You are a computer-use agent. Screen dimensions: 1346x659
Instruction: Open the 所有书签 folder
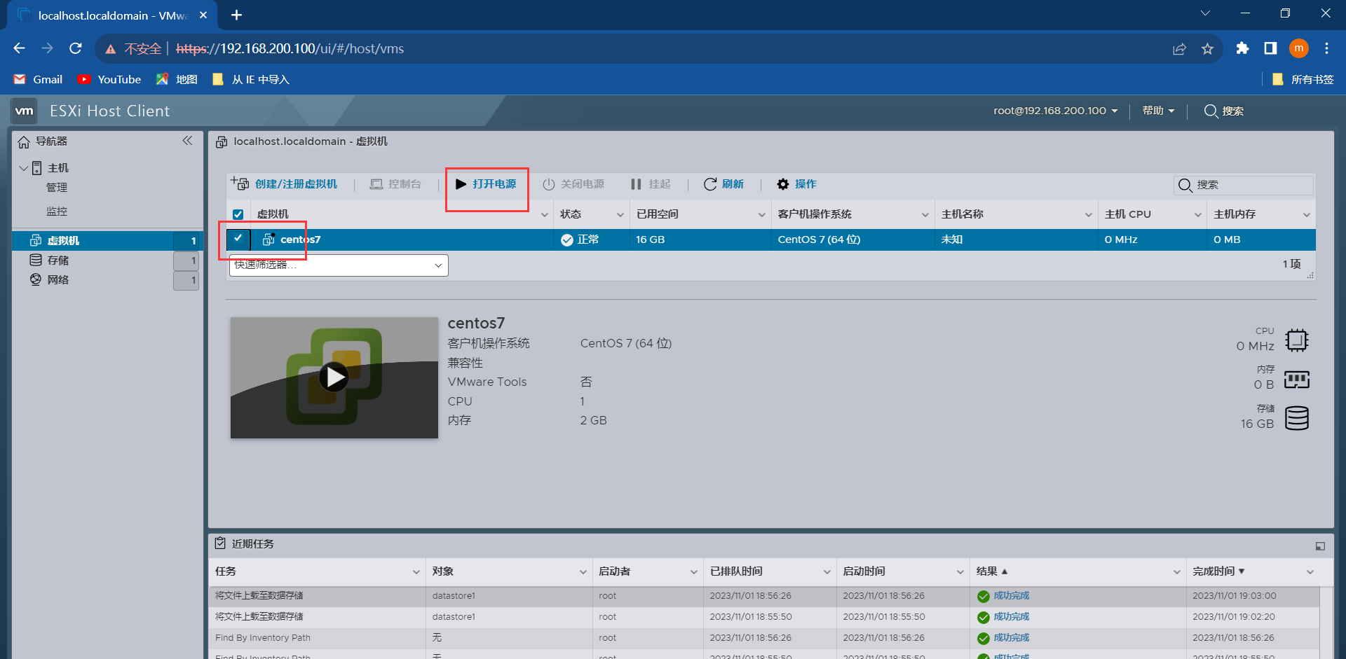(x=1303, y=79)
